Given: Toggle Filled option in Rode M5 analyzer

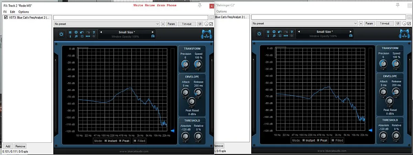Looking at the screenshot, I should (140, 141).
